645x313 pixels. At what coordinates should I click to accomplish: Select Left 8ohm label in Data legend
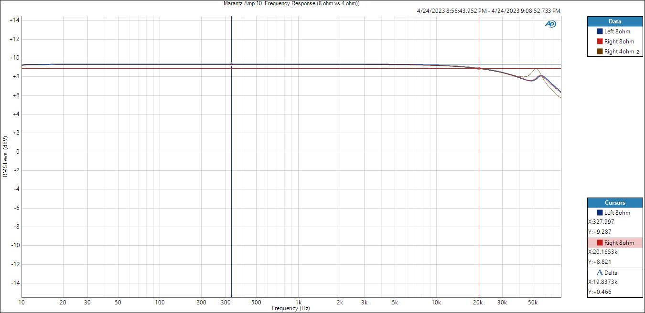[x=617, y=31]
